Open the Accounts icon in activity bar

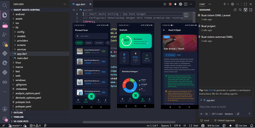tap(5, 109)
